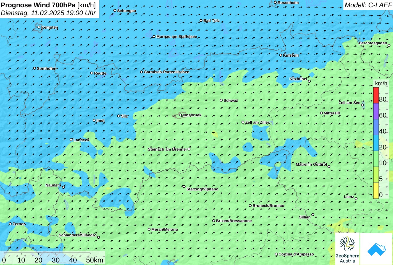Click the Lienz label

tap(349, 197)
